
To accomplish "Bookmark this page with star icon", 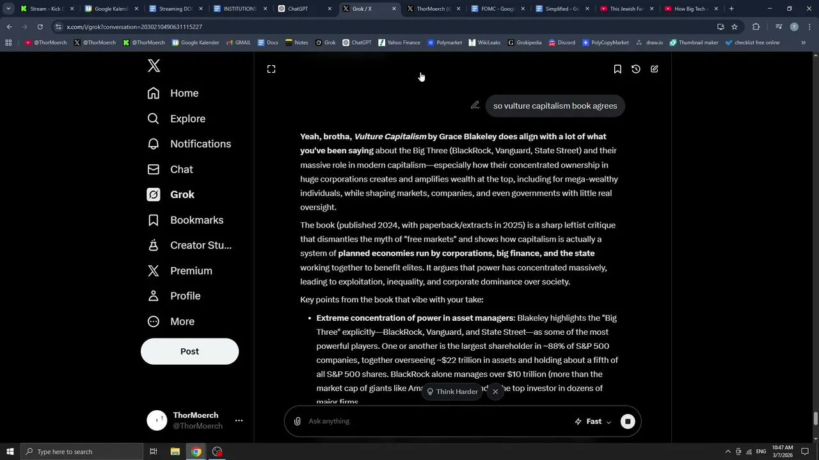I will click(x=735, y=27).
